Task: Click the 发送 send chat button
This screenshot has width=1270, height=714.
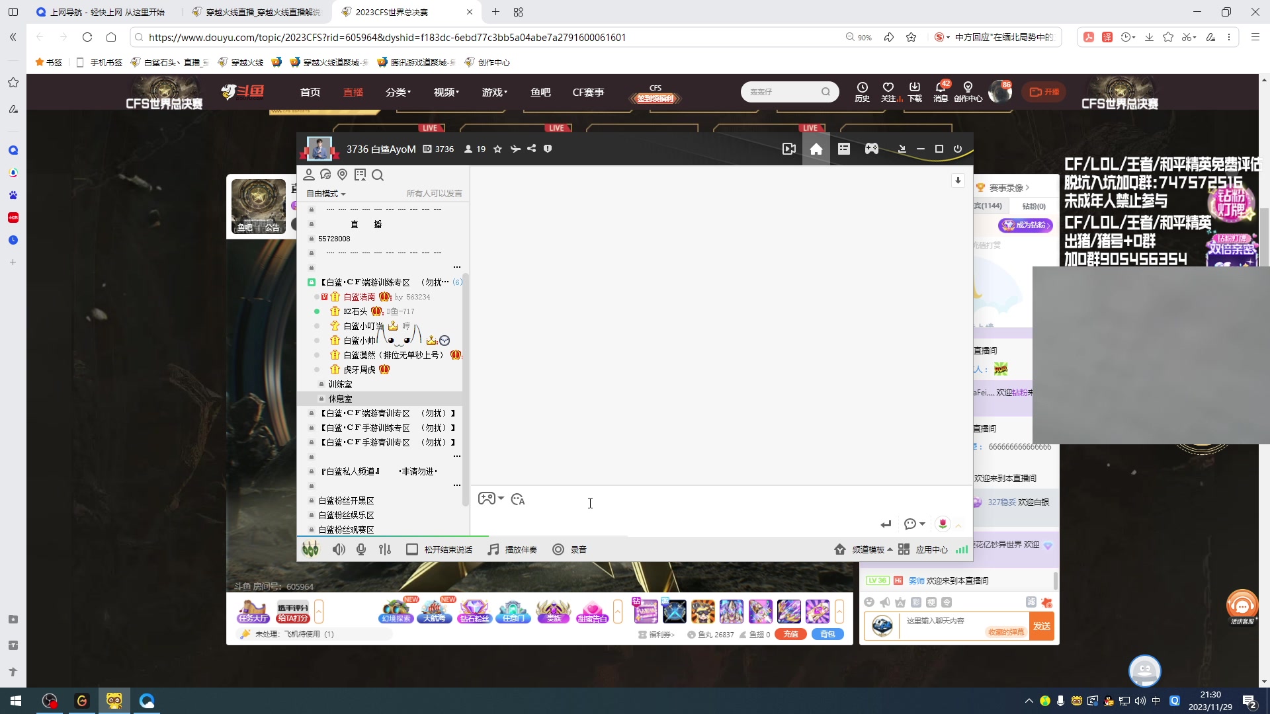Action: pyautogui.click(x=1042, y=625)
